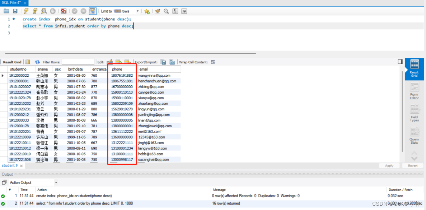
Task: Commit transaction check icon
Action: (x=75, y=11)
